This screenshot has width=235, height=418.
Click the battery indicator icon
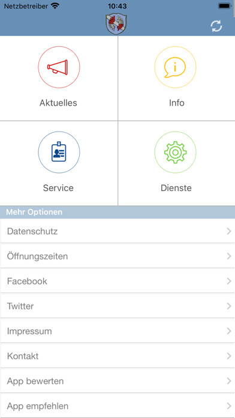[225, 6]
